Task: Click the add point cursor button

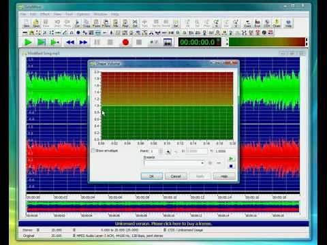Action: pos(168,151)
